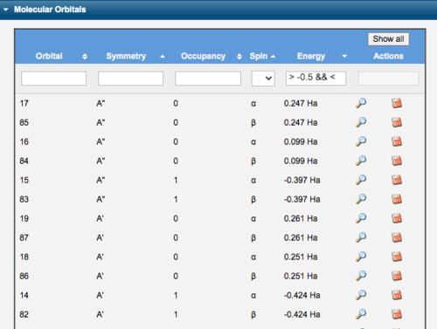View orbital 83 with the magnifier icon
The image size is (437, 329).
click(x=361, y=199)
